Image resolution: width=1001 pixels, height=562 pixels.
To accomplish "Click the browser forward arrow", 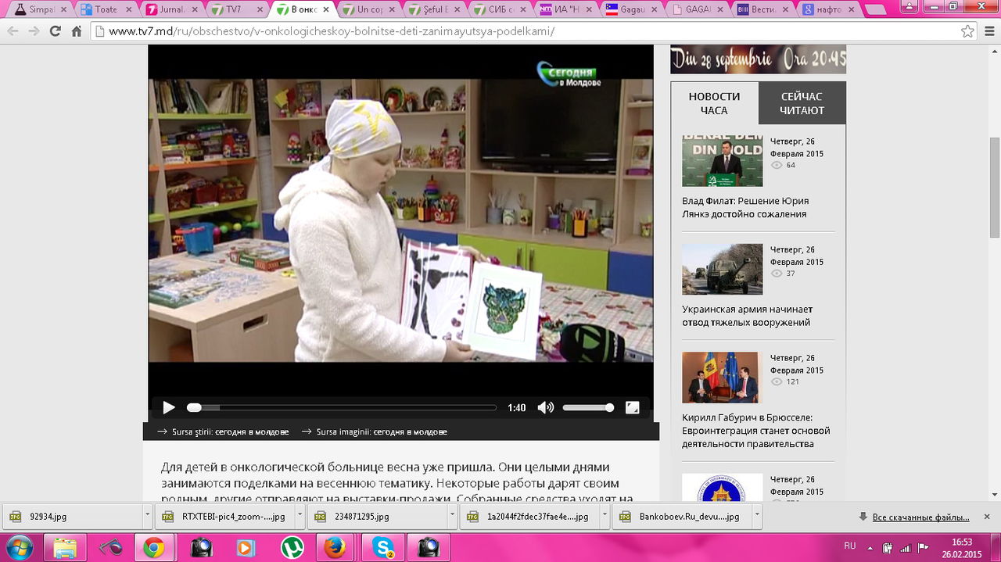I will tap(34, 31).
